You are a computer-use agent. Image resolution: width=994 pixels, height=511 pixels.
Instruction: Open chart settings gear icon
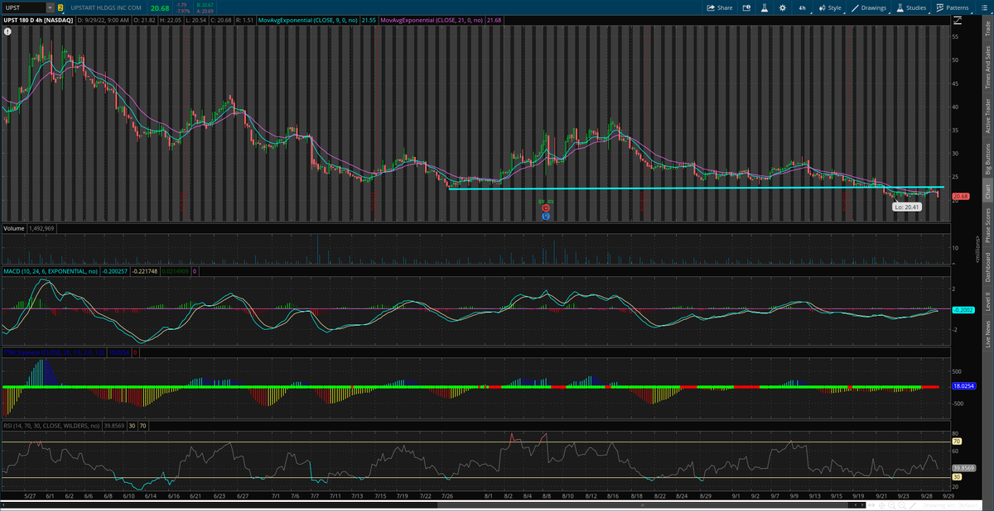coord(783,7)
